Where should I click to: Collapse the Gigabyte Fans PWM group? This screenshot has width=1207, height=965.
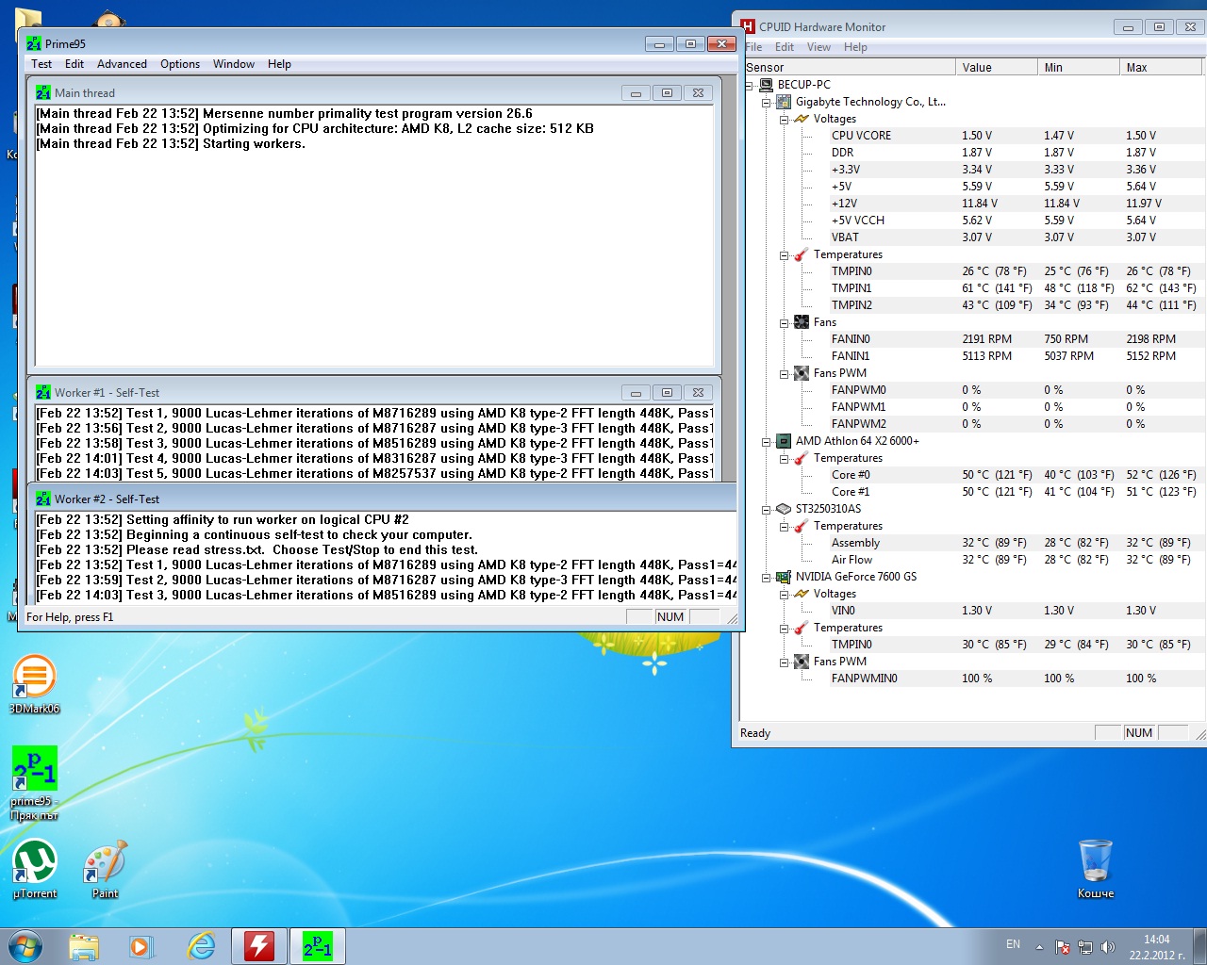tap(784, 373)
